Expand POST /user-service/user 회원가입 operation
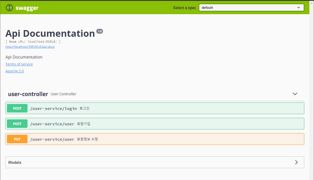 (x=155, y=124)
